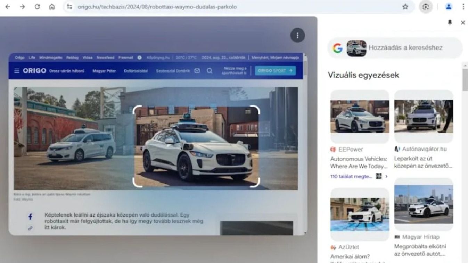Reload the page with the refresh icon
The image size is (468, 263).
pyautogui.click(x=37, y=7)
